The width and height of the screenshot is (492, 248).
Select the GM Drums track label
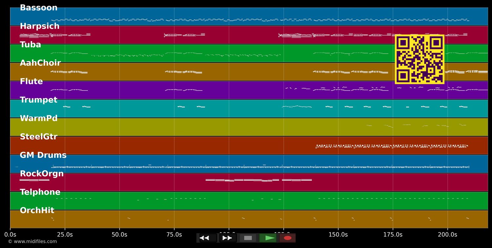coord(43,155)
